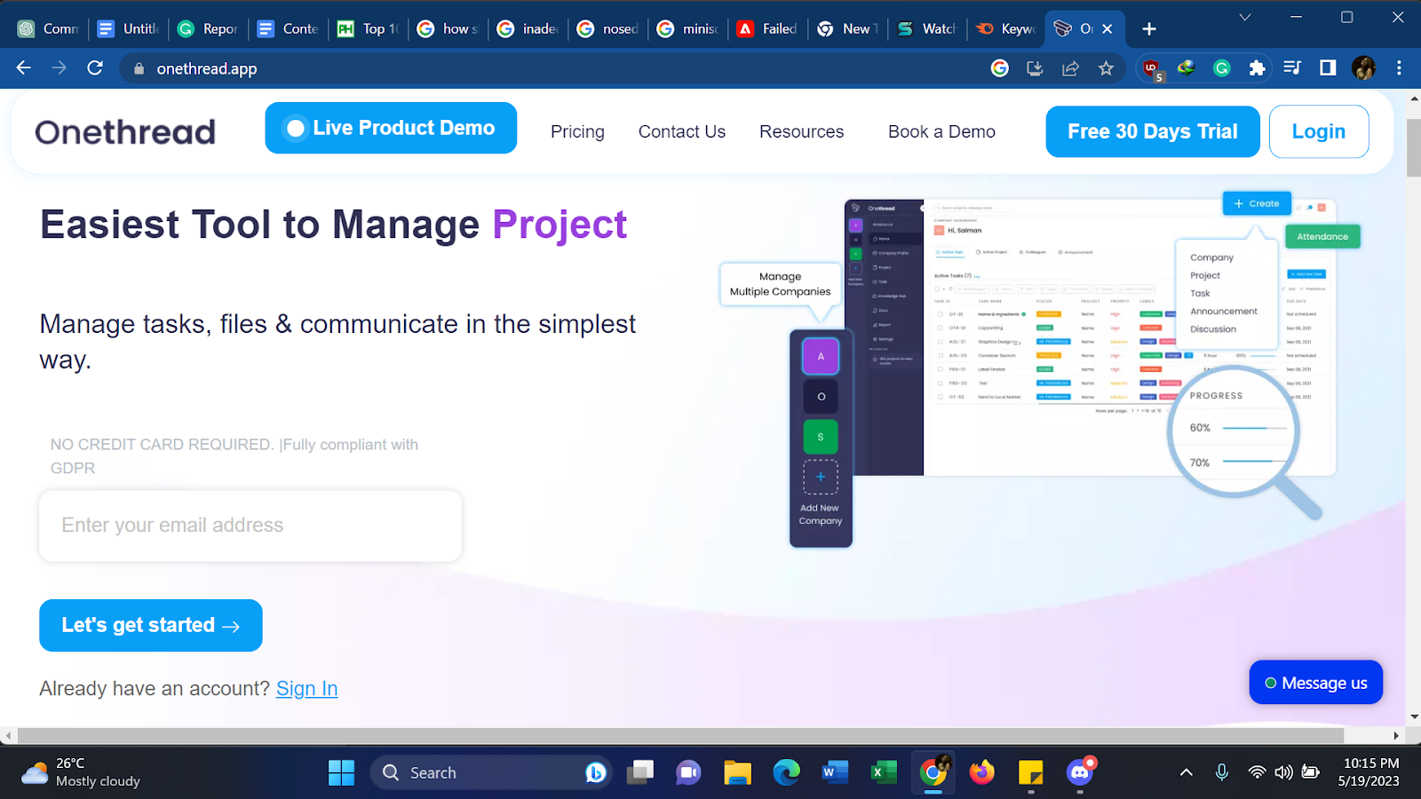Switch to the "Keyw" tab
The image size is (1421, 799).
1006,29
